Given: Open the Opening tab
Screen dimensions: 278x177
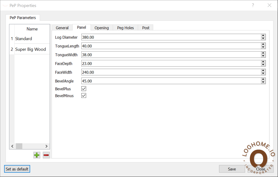Looking at the screenshot, I should [101, 28].
